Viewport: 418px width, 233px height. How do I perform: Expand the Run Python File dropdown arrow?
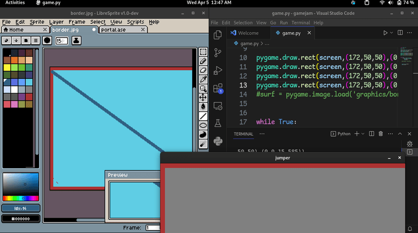(x=392, y=33)
